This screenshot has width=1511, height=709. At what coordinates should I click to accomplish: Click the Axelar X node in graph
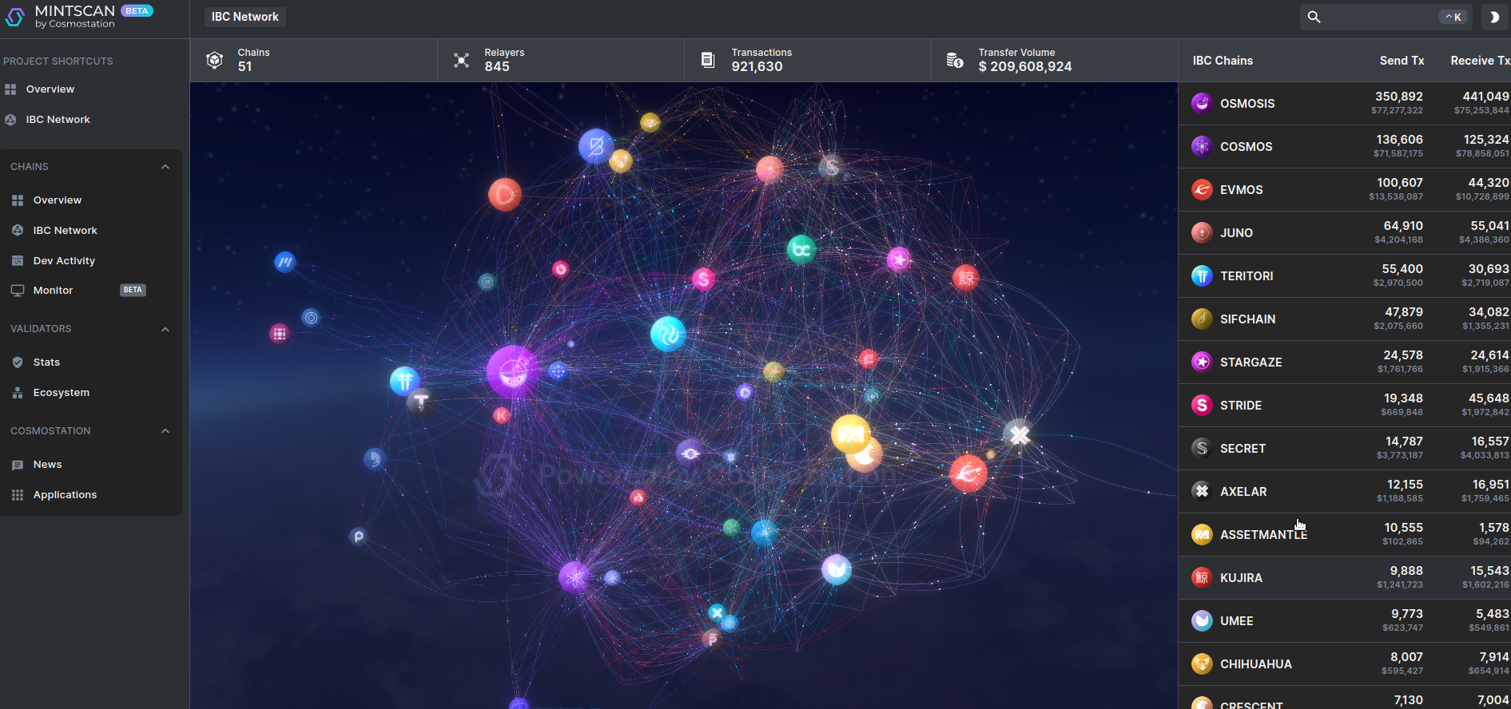click(x=1019, y=435)
